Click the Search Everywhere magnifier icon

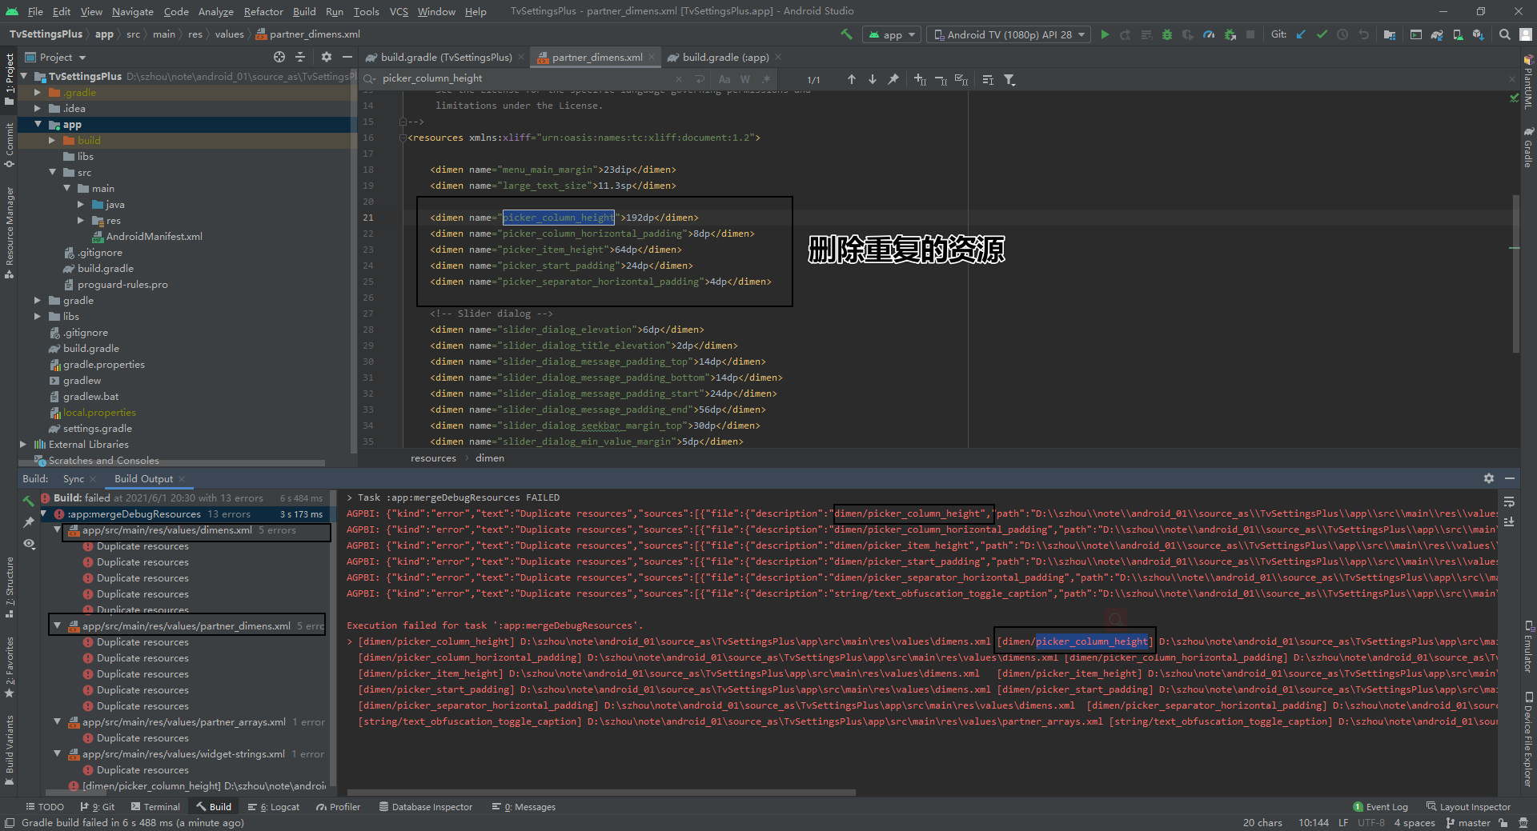point(1504,34)
